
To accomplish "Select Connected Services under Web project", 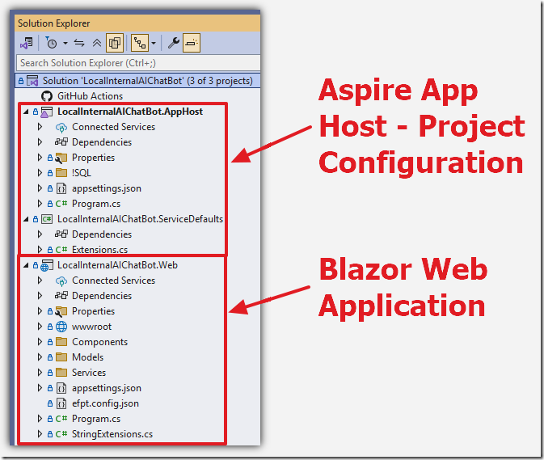I will point(113,281).
